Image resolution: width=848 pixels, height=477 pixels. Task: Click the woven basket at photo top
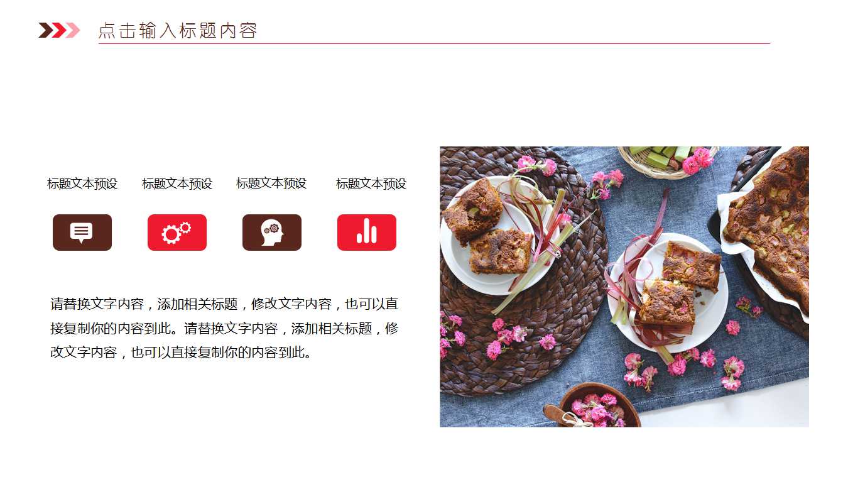coord(668,162)
